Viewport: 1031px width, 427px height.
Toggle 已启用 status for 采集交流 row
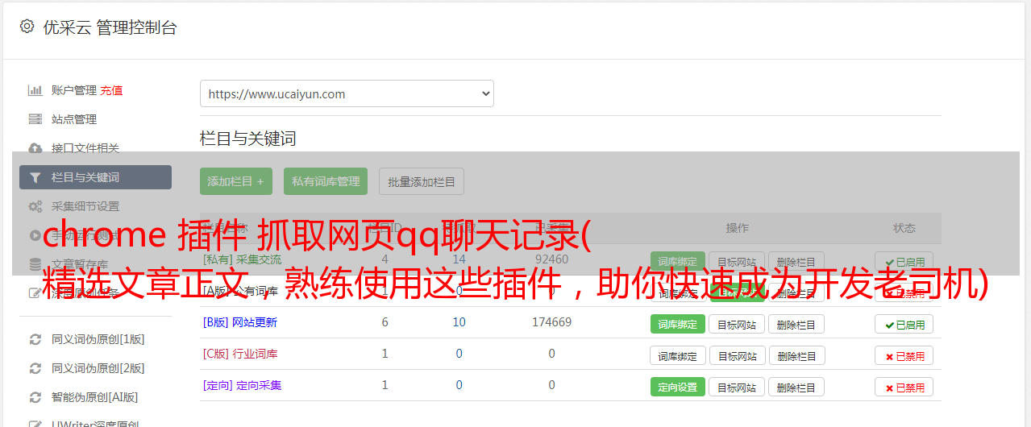904,261
